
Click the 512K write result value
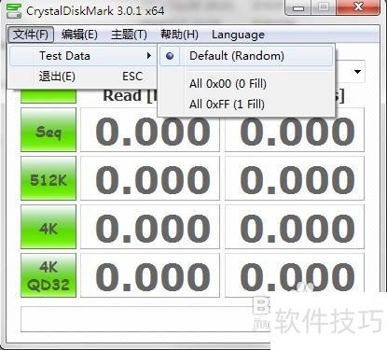coord(295,178)
